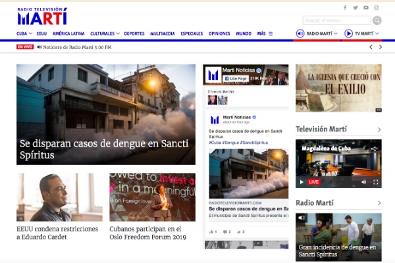Share the Magdalena de Cuba video
The height and width of the screenshot is (263, 395).
point(374,149)
